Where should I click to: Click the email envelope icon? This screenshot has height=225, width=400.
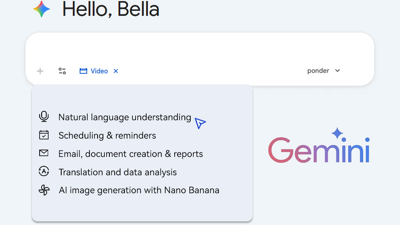(x=44, y=153)
